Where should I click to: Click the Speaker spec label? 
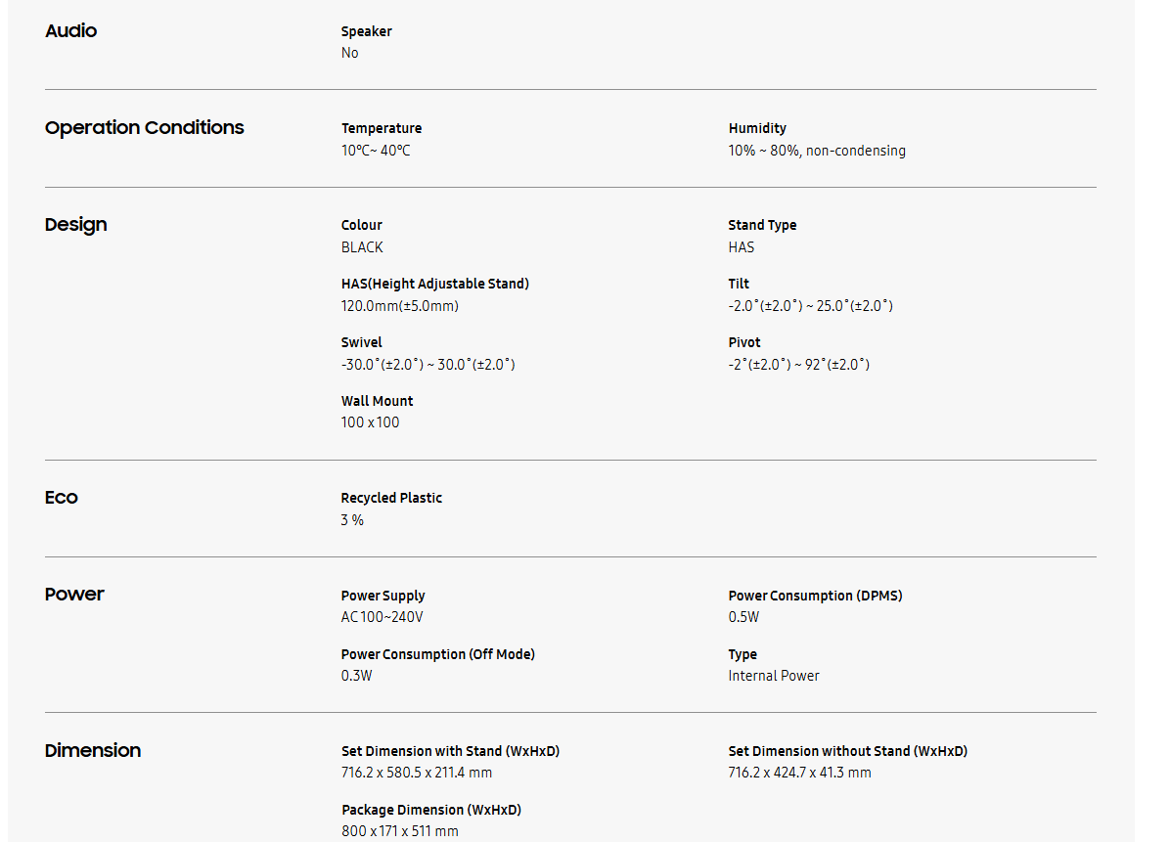[367, 31]
